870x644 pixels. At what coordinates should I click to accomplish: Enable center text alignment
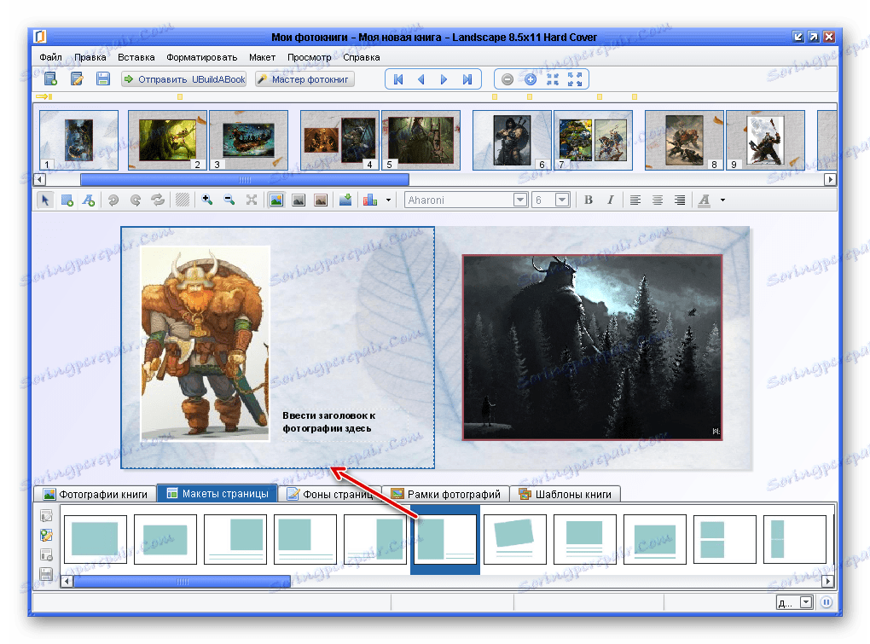(x=658, y=200)
